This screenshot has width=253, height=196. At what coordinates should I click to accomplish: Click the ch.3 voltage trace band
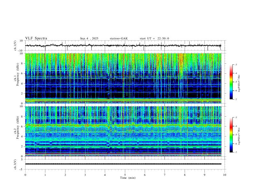coord(123,164)
